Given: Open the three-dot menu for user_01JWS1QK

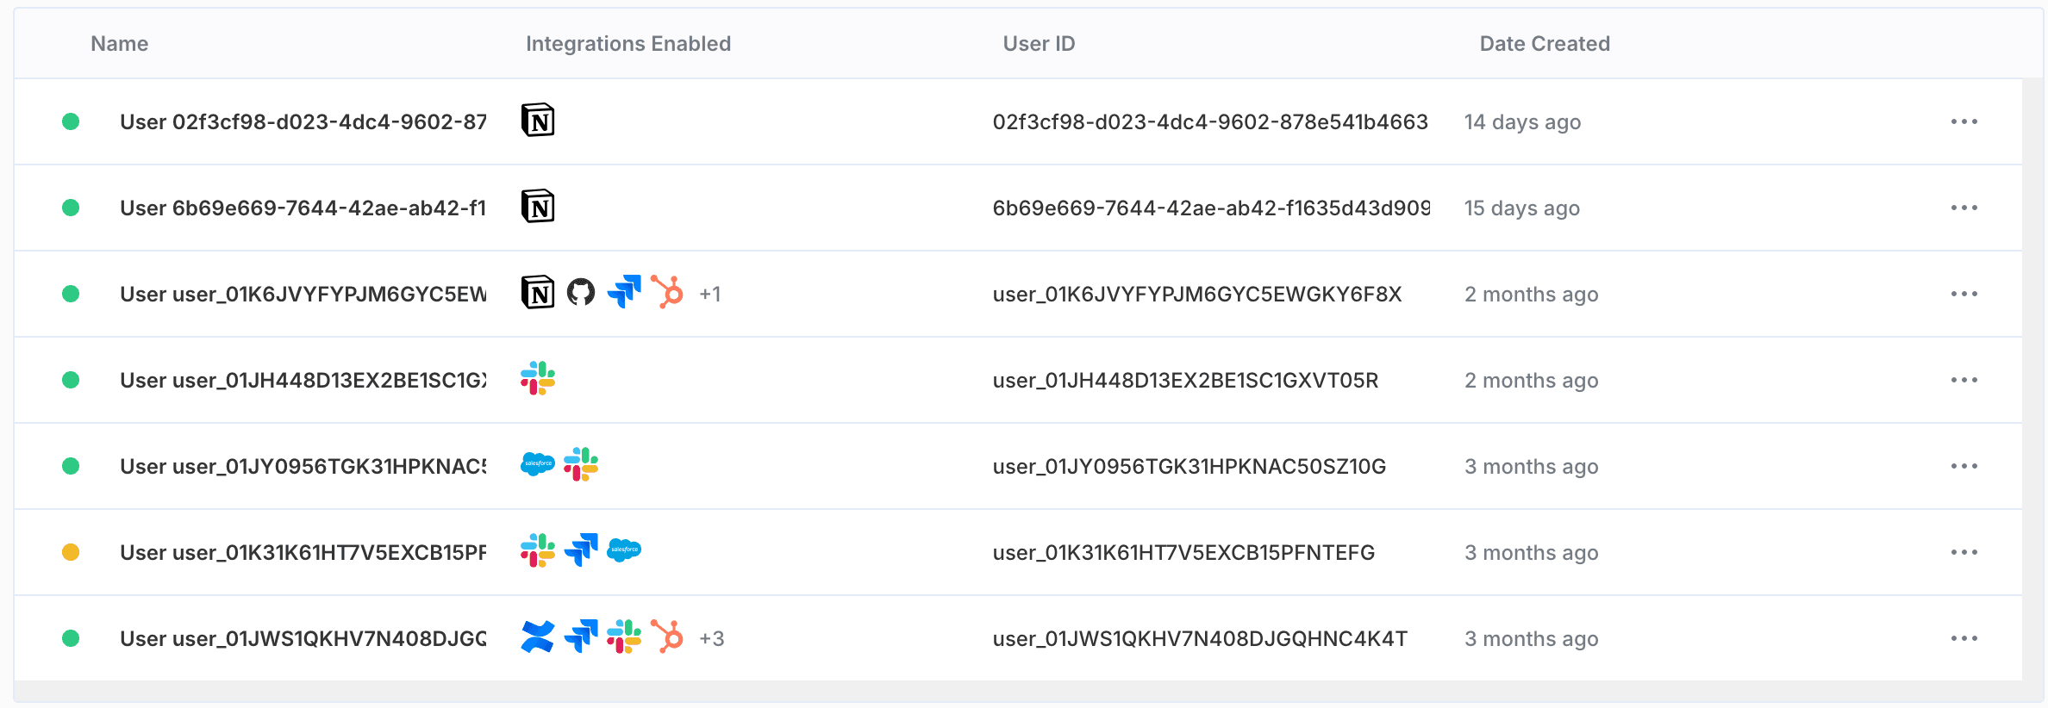Looking at the screenshot, I should (x=1964, y=638).
